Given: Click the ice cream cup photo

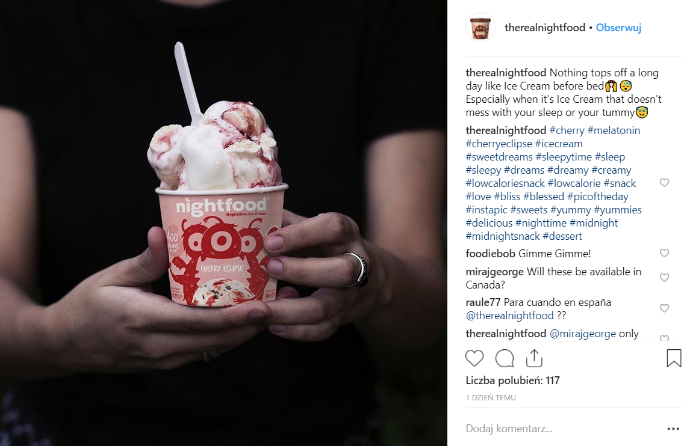Looking at the screenshot, I should (223, 223).
